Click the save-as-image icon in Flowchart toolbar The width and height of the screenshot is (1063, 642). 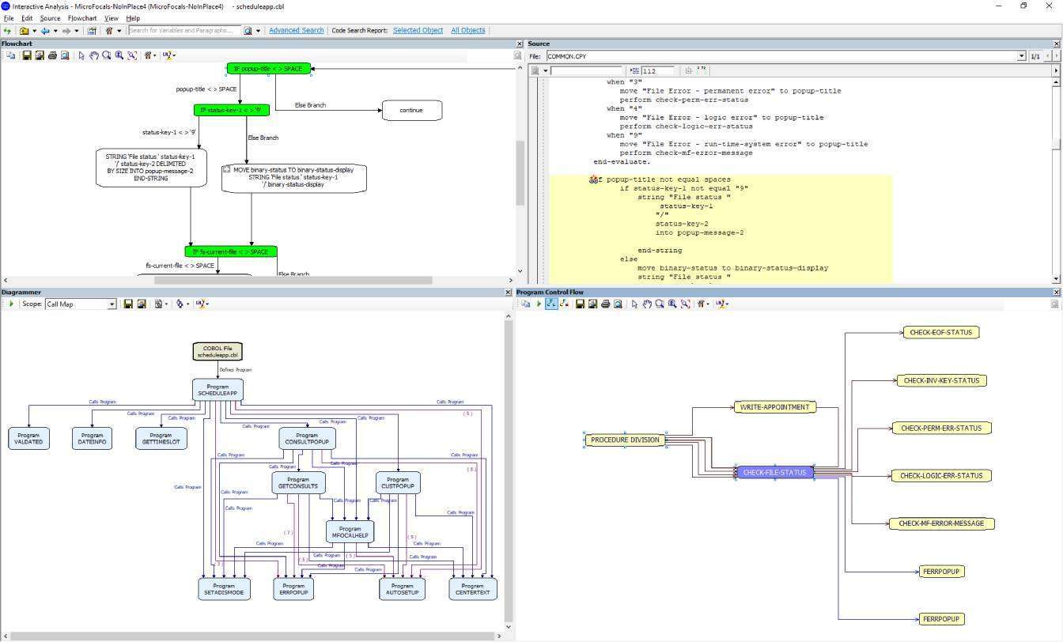click(x=40, y=55)
